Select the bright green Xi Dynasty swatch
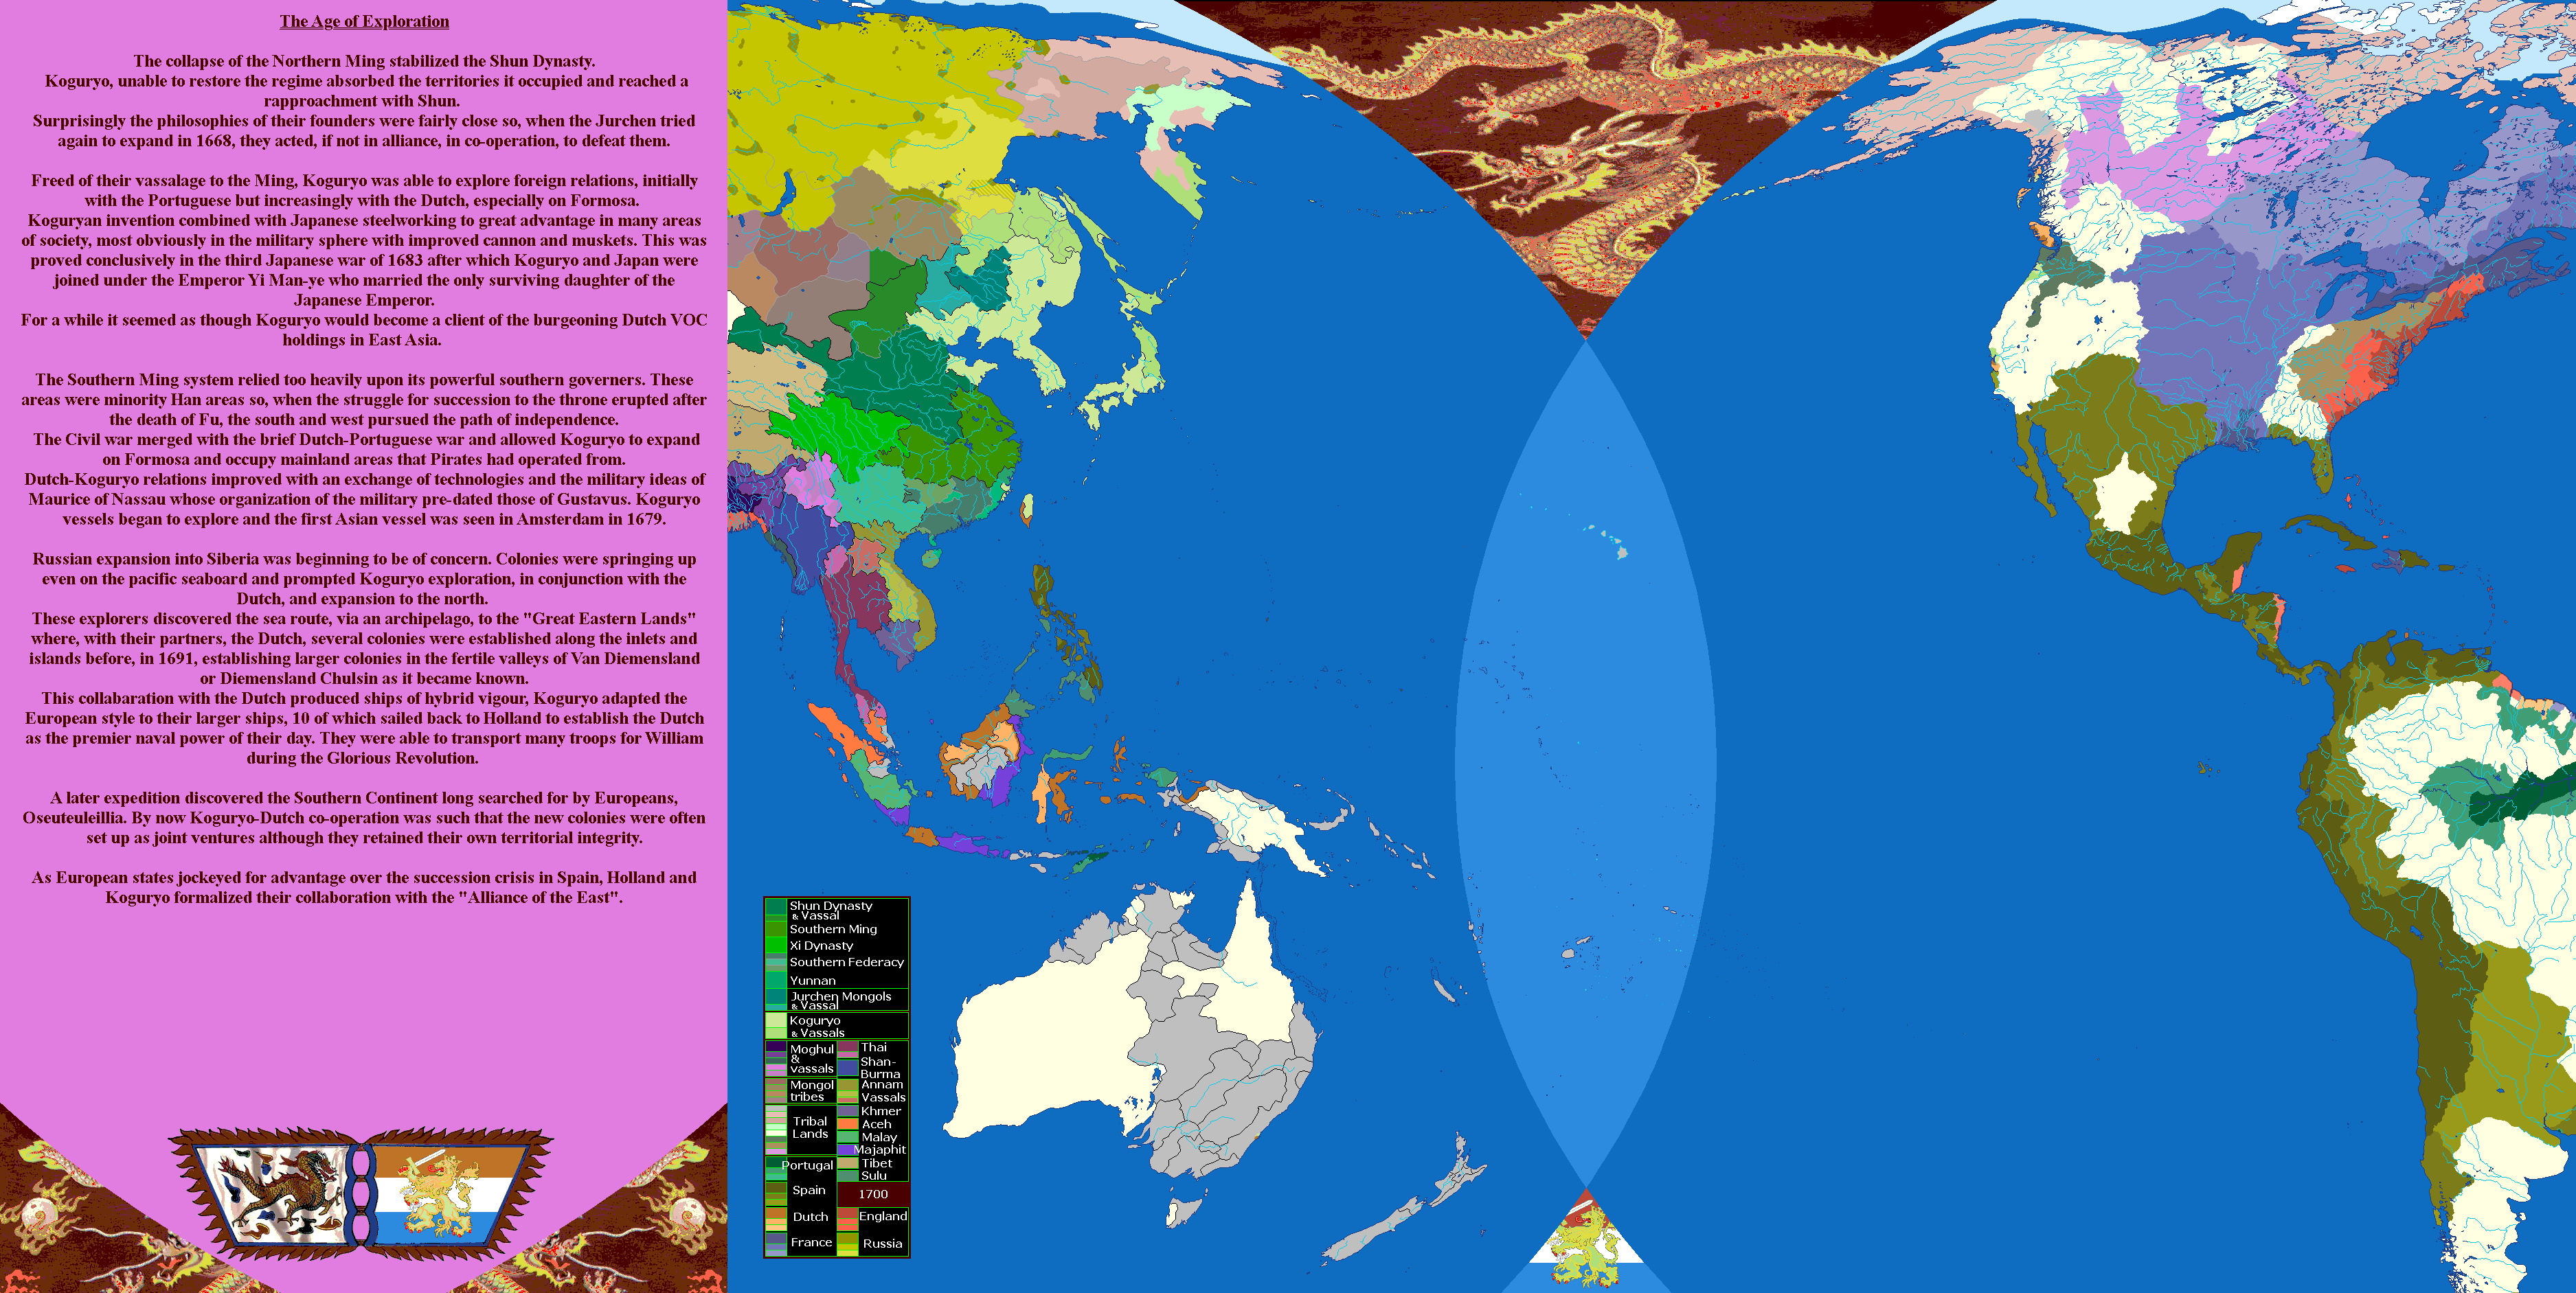 point(775,945)
